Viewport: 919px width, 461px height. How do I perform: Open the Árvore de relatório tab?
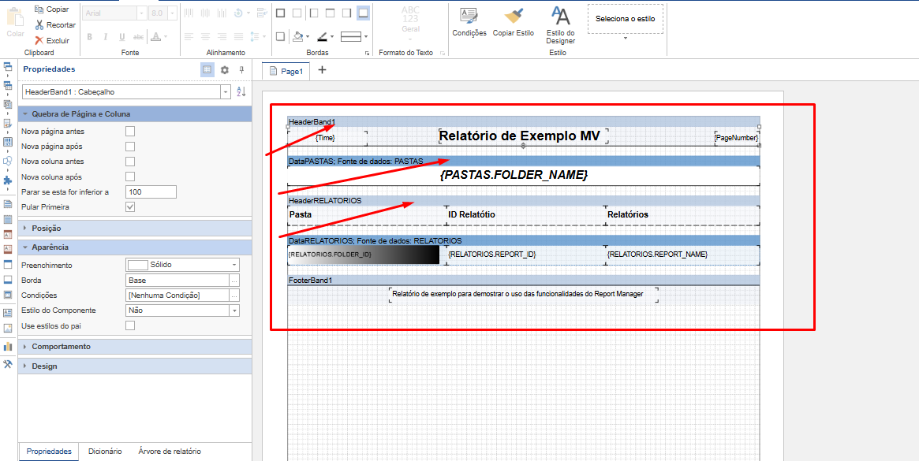pyautogui.click(x=170, y=452)
